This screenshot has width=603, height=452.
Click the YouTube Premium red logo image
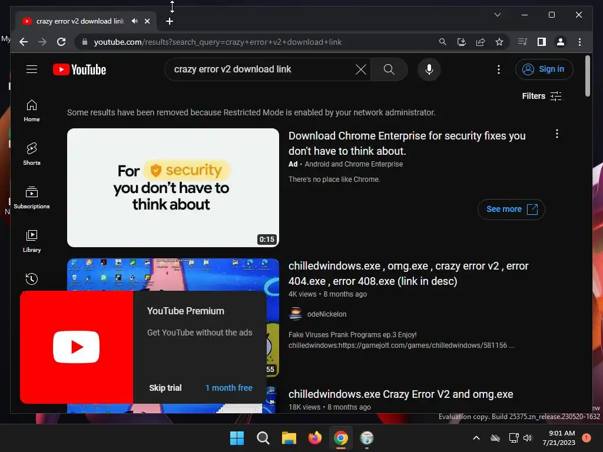click(77, 347)
